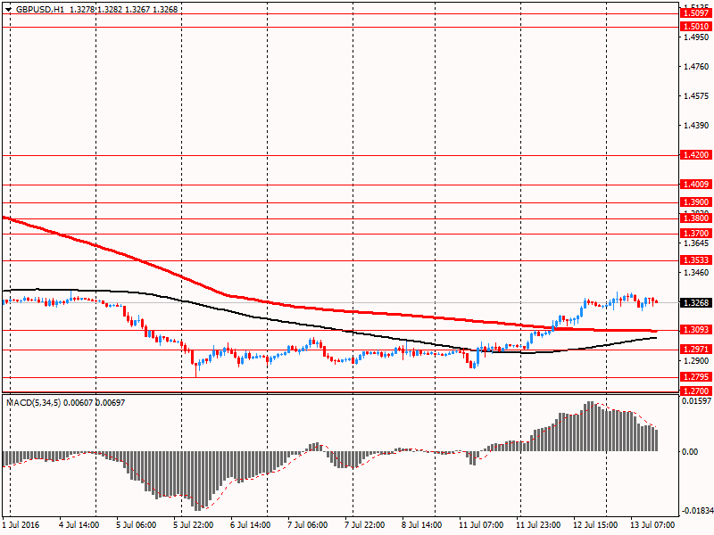Click the 1.3645 price scale value

pos(697,243)
